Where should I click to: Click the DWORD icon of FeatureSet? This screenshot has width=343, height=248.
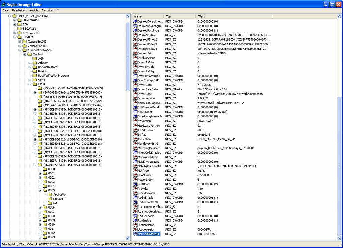point(135,112)
